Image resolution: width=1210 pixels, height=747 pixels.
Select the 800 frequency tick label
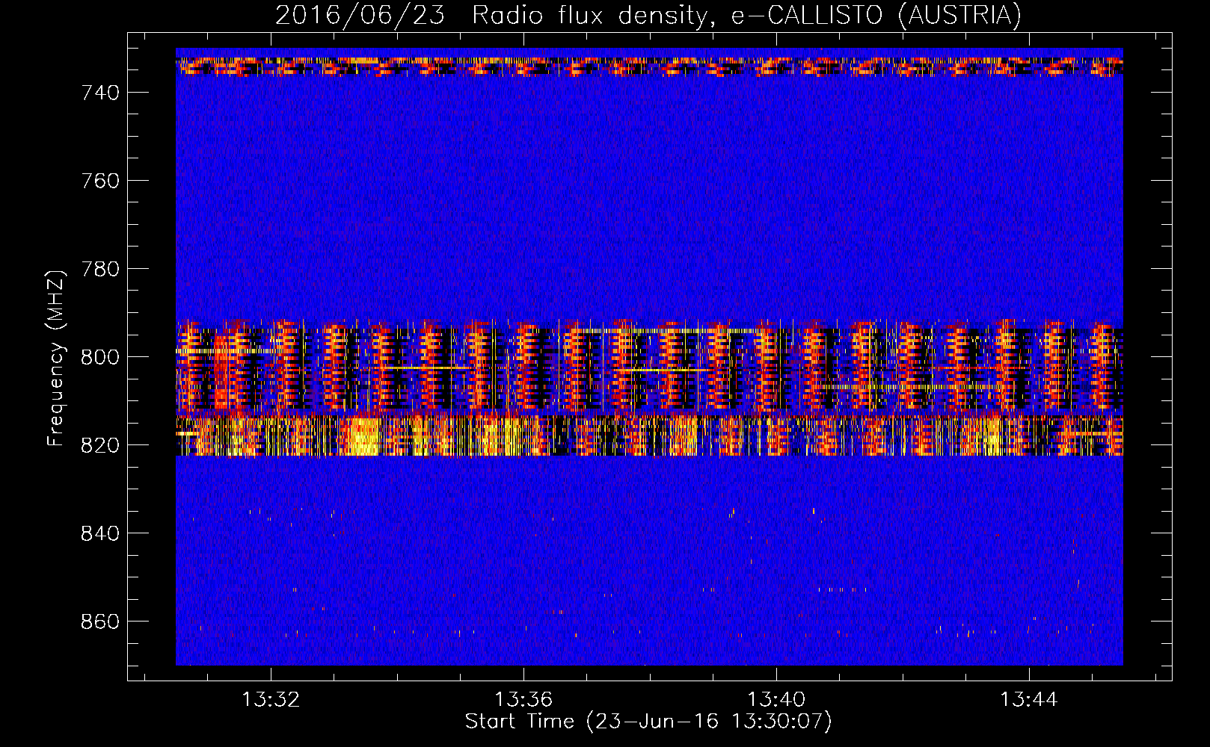tap(100, 357)
